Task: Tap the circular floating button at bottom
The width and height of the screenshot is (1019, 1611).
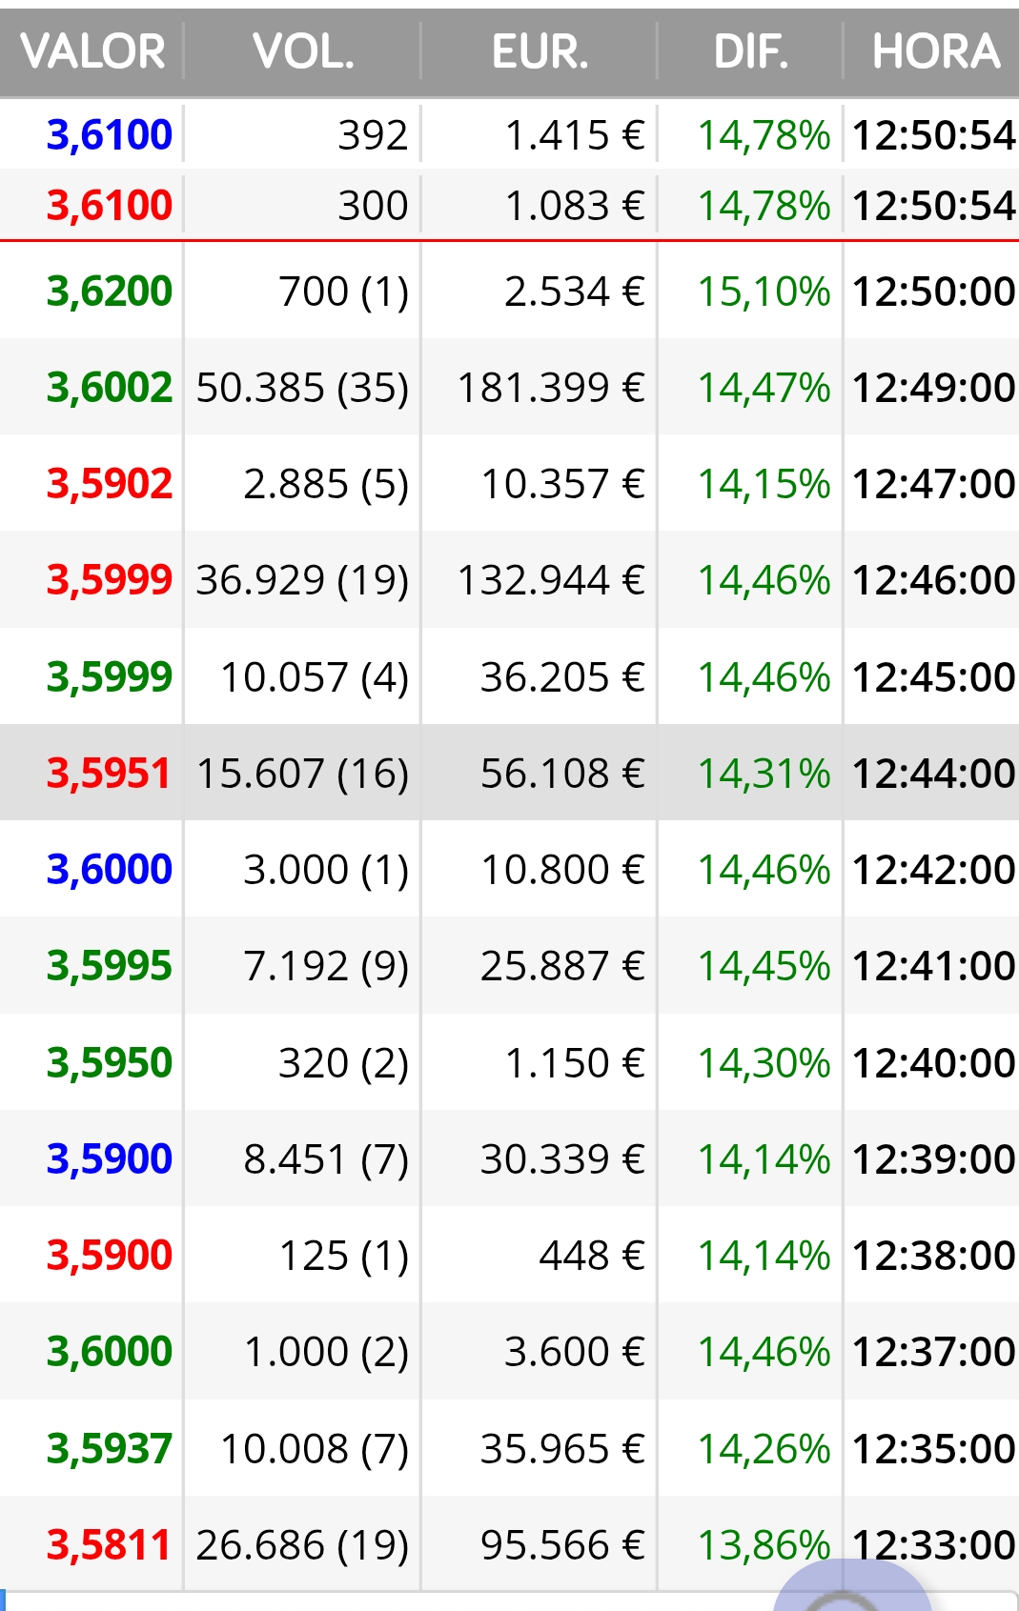Action: pos(851,1588)
